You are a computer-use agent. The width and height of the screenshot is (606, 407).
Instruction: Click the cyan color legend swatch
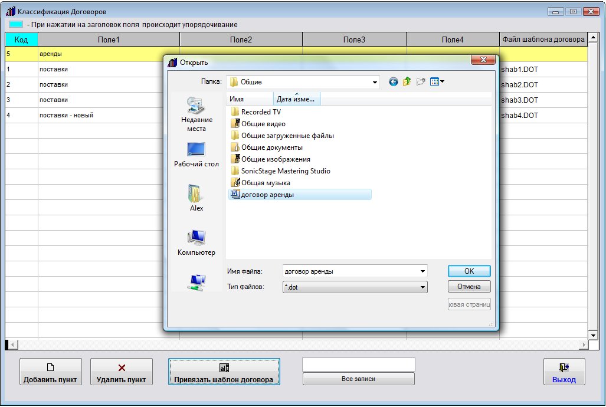(x=16, y=24)
